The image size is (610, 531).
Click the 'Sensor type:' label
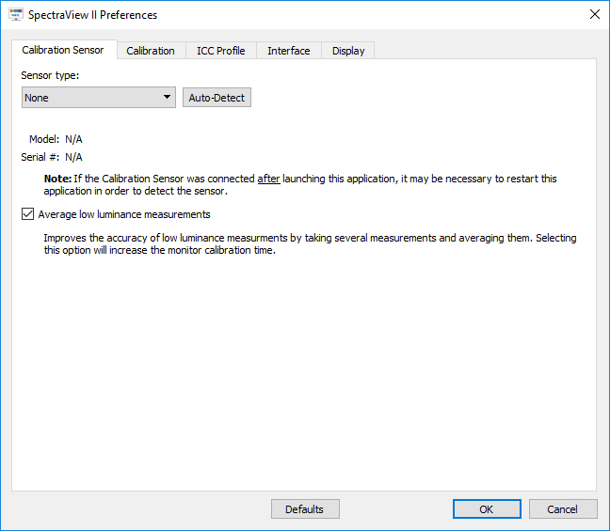[x=50, y=75]
